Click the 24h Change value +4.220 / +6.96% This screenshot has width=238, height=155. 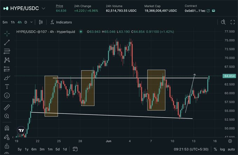coord(86,11)
